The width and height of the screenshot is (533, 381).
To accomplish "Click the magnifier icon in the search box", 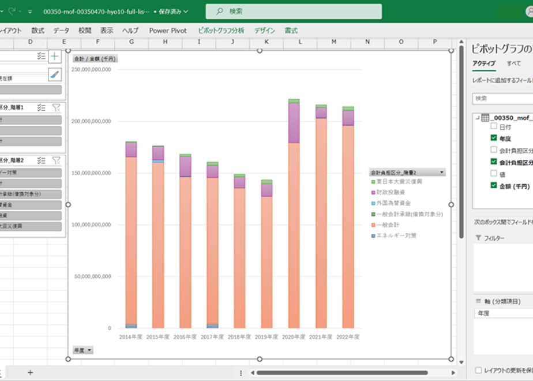I will pos(219,11).
